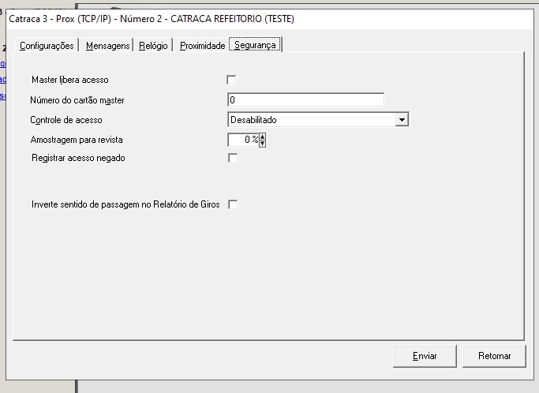Enable Master libera acesso checkbox
This screenshot has height=393, width=539.
coord(232,80)
